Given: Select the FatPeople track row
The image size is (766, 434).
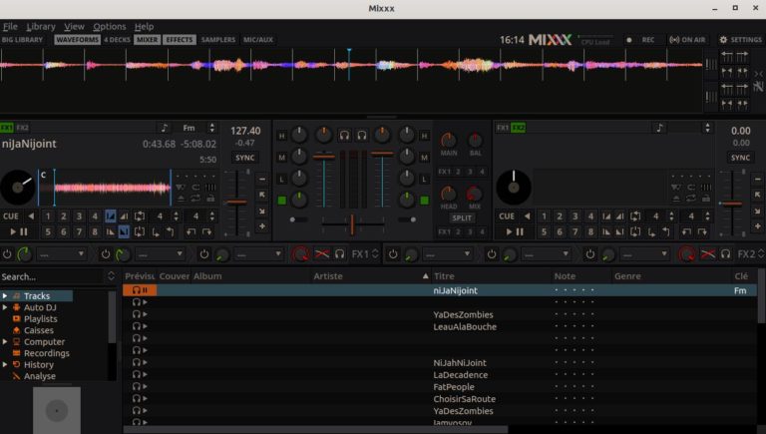Looking at the screenshot, I should pos(442,386).
